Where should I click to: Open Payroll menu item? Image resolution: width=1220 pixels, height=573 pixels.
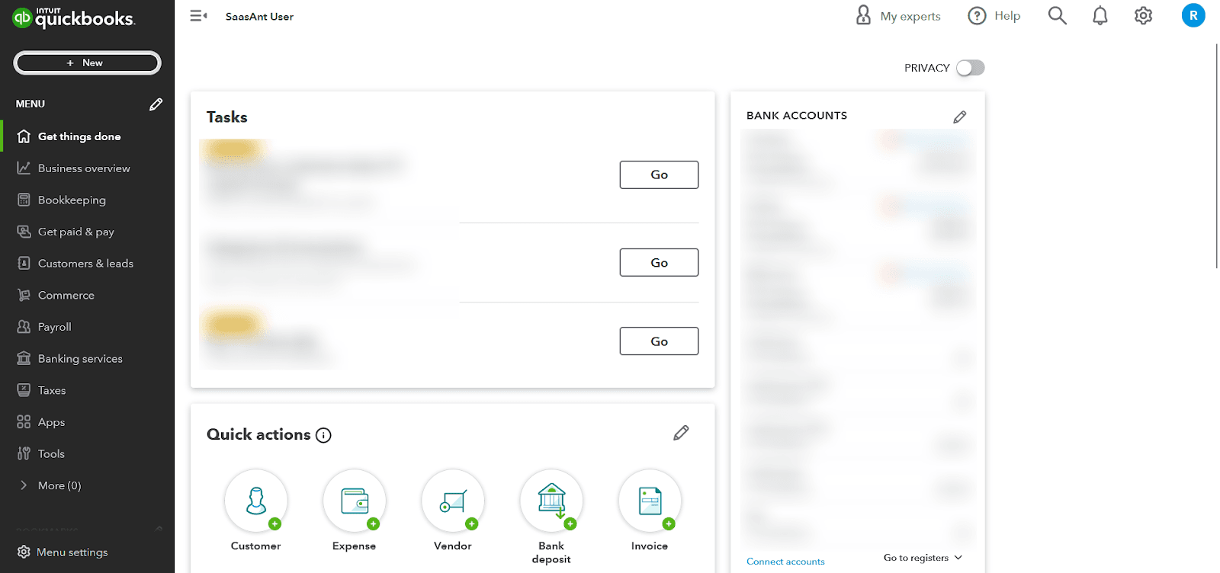point(87,327)
